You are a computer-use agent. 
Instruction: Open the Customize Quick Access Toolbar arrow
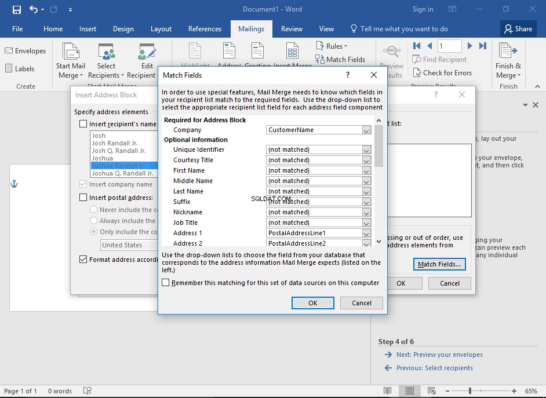point(70,10)
